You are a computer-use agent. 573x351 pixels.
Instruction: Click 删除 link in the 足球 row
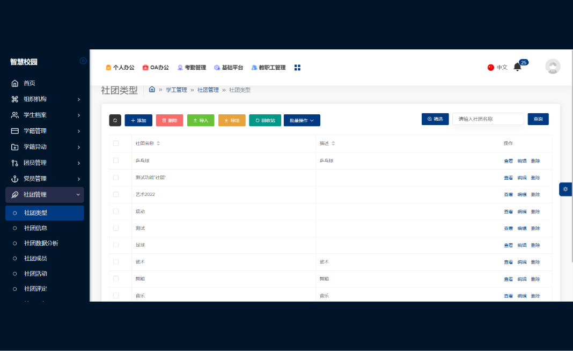535,245
